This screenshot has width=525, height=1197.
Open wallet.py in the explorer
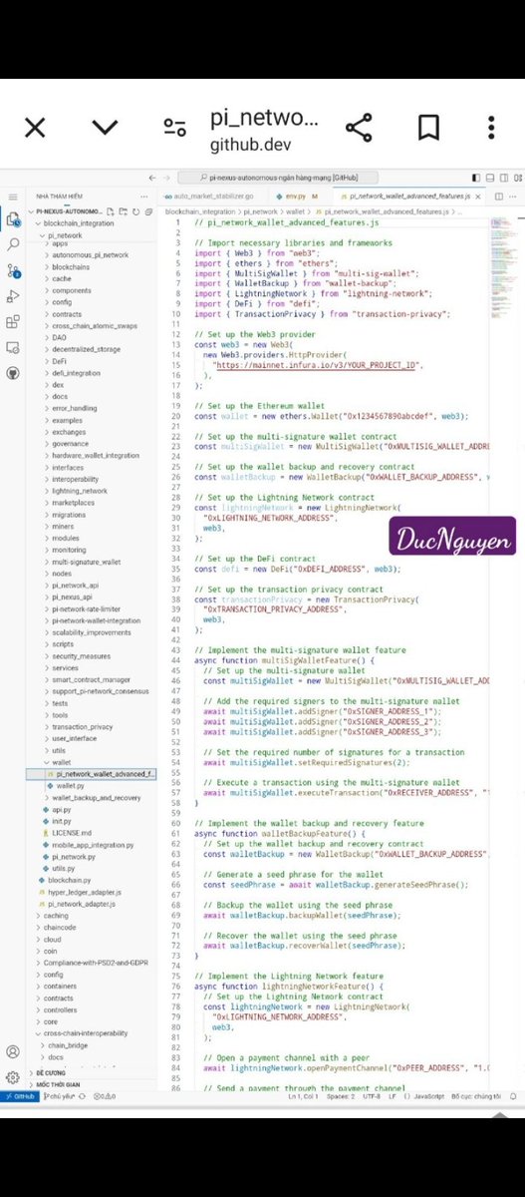click(70, 786)
